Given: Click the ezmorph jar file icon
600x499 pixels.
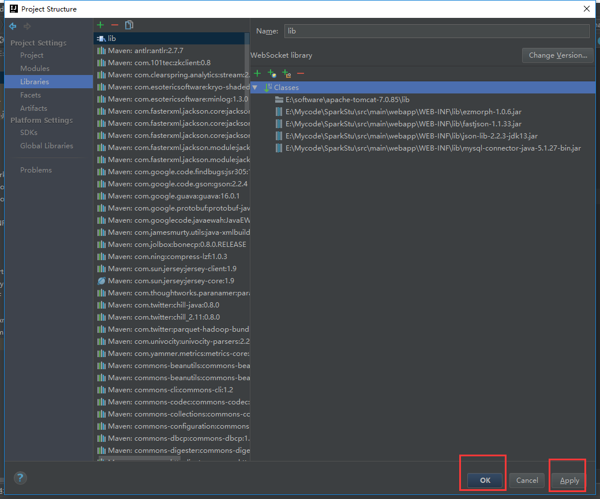Looking at the screenshot, I should tap(279, 112).
